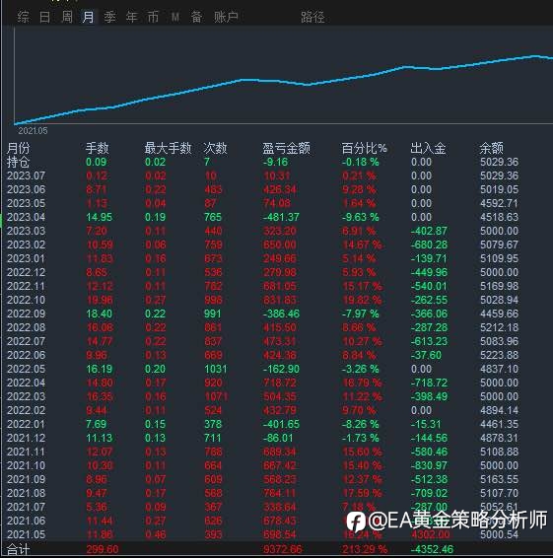Select the 2022.02 month row
This screenshot has width=553, height=558.
[x=262, y=411]
